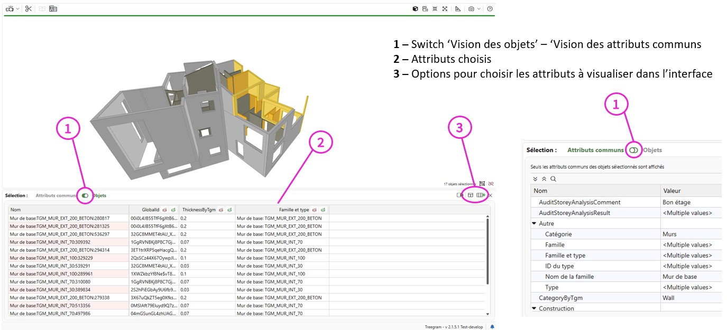Click the add columns icon
Image resolution: width=727 pixels, height=330 pixels.
[x=481, y=195]
